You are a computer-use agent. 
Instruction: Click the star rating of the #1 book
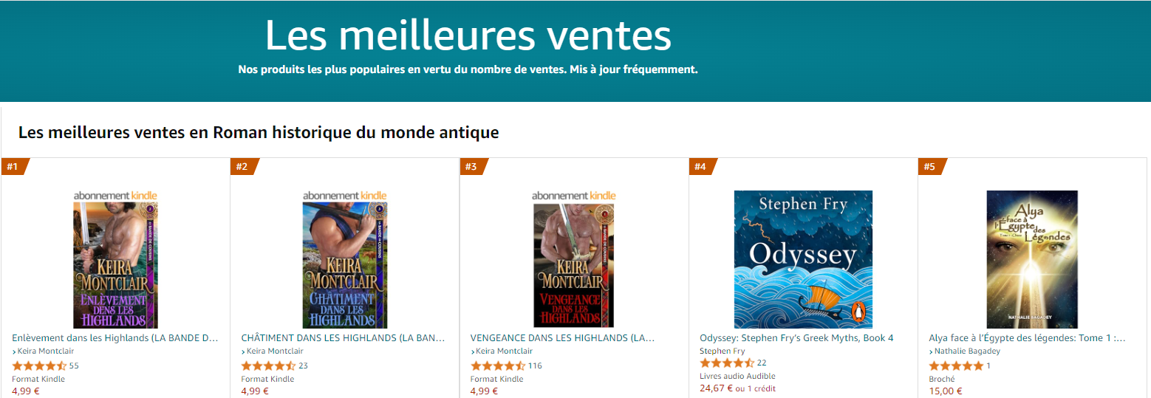coord(40,366)
